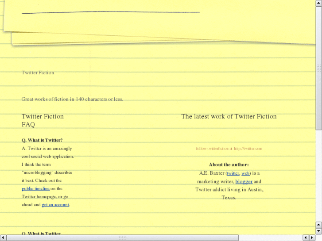This screenshot has height=241, width=322.
Task: Click the left arrow beside the far-right scroll arrow
Action: (306, 238)
